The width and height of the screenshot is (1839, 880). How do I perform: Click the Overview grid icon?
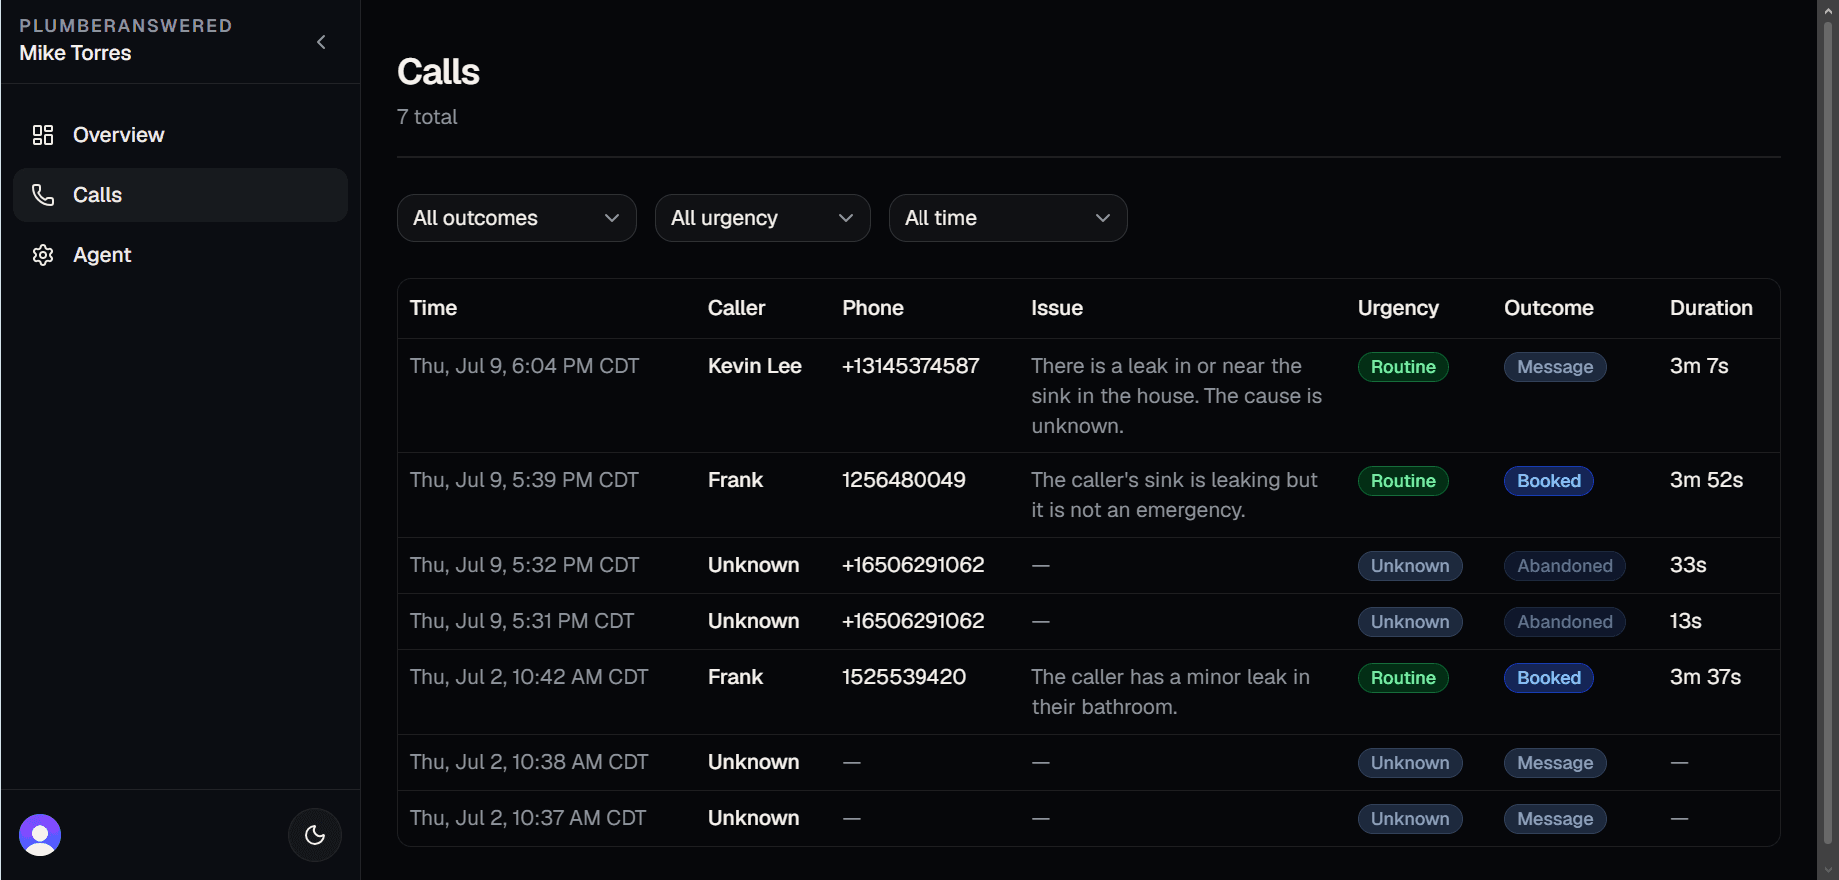pyautogui.click(x=43, y=135)
